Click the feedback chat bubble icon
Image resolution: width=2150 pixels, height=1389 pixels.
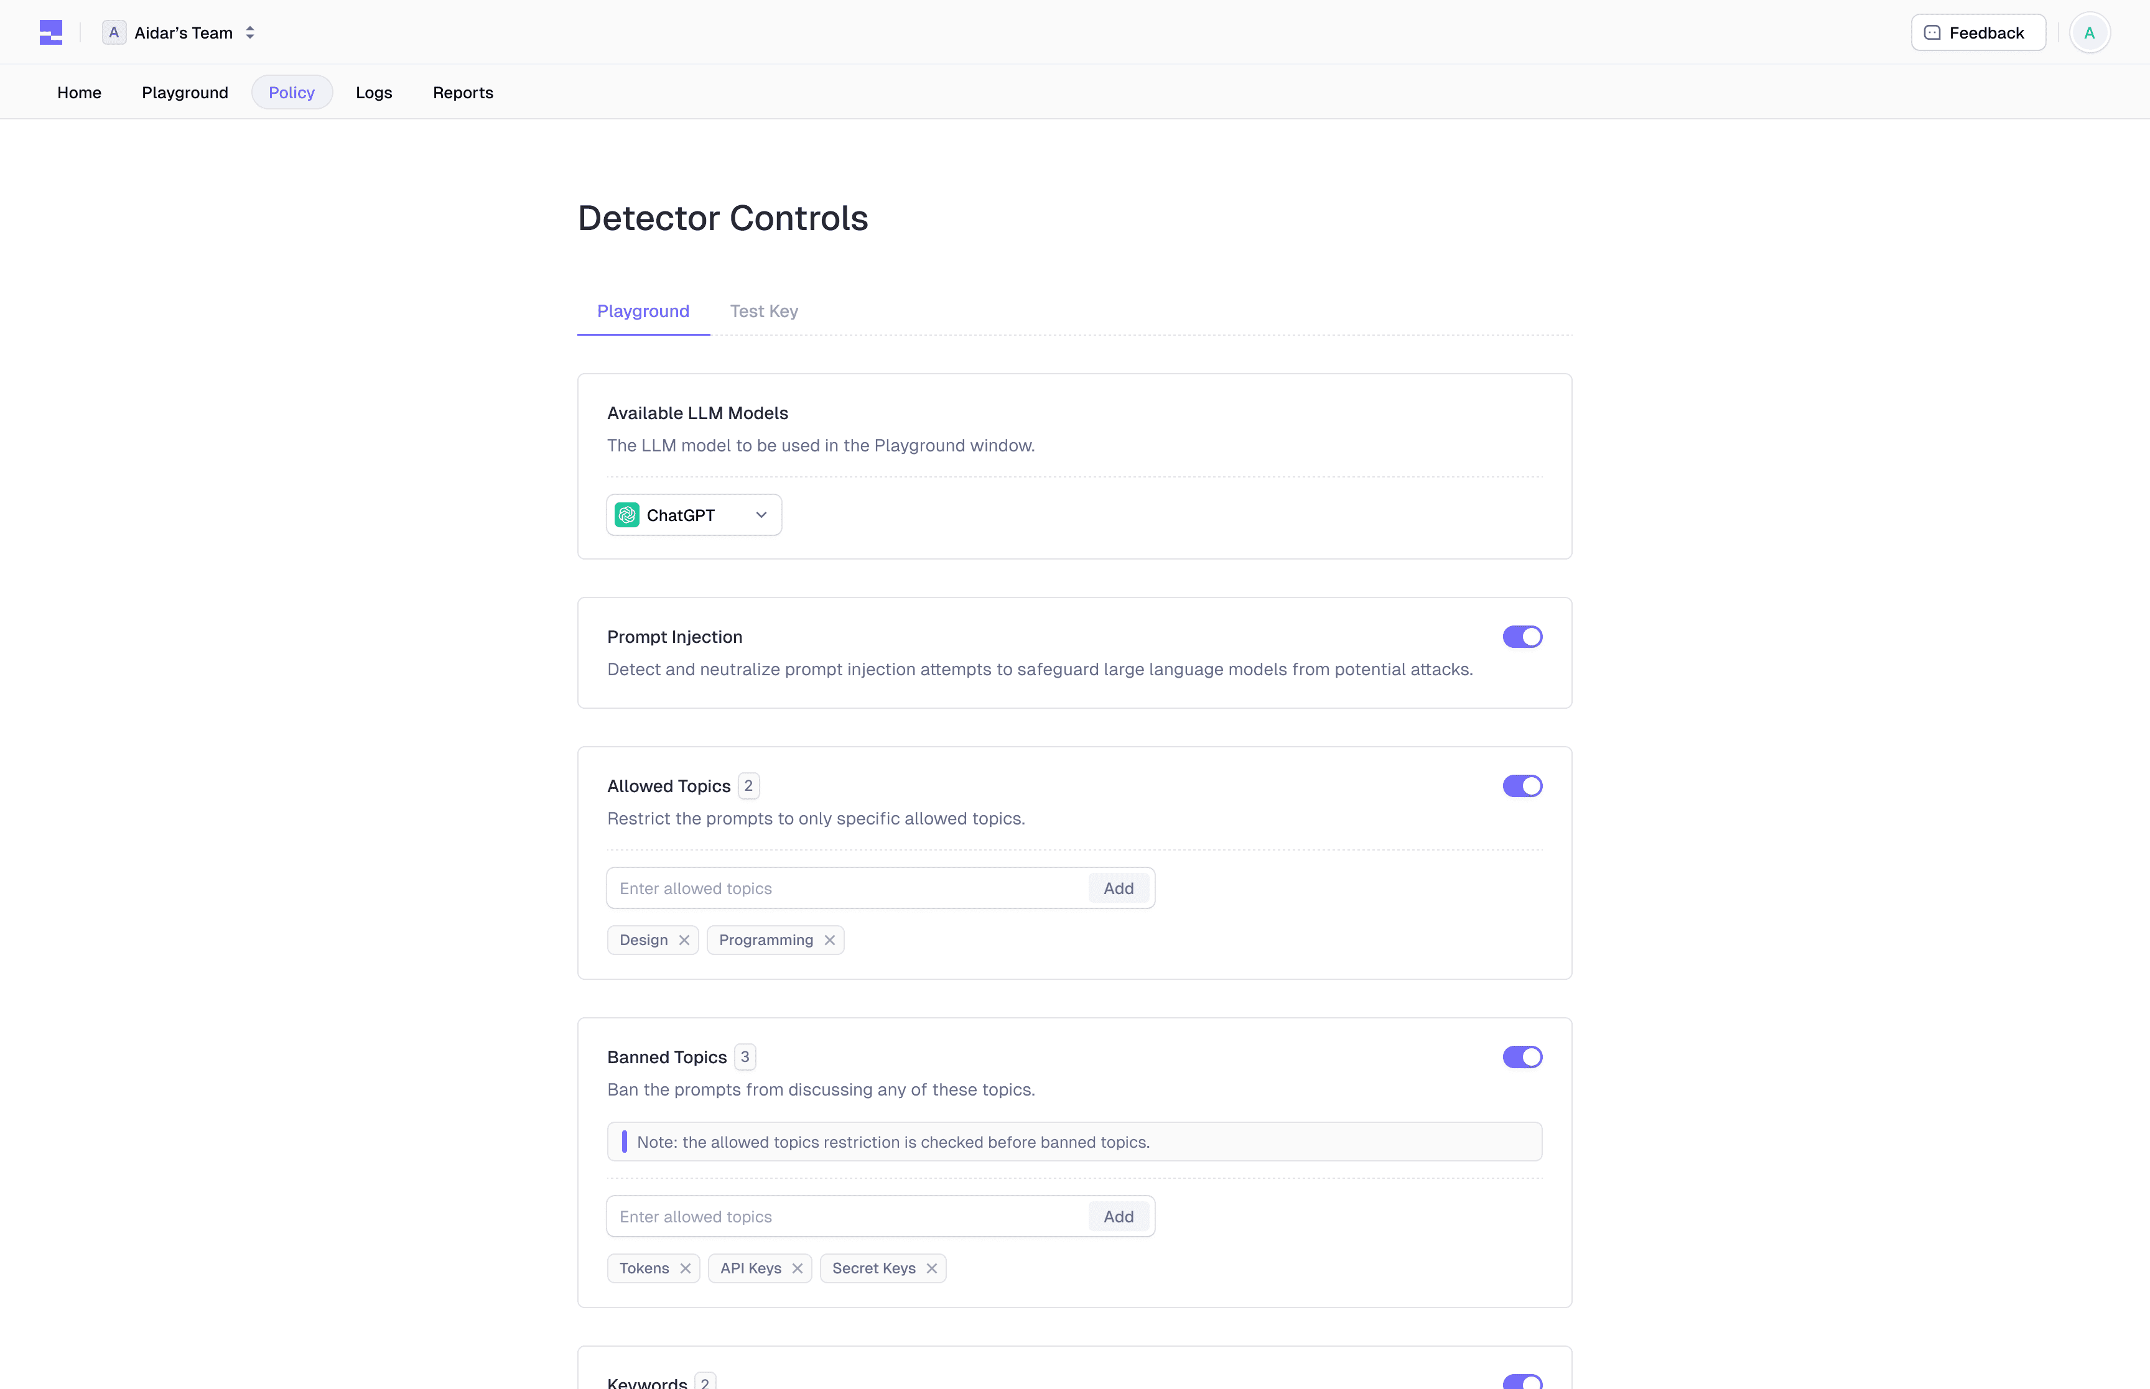click(1932, 32)
